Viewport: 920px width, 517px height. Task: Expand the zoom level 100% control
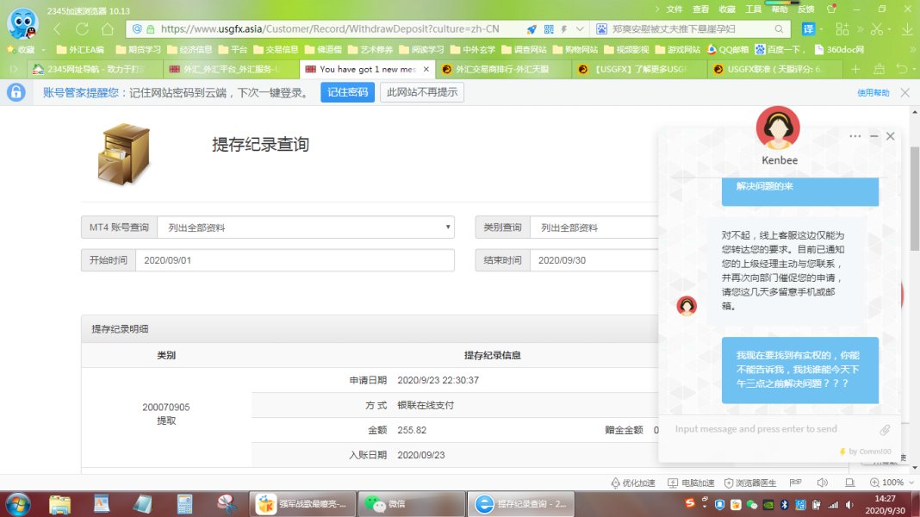[892, 483]
